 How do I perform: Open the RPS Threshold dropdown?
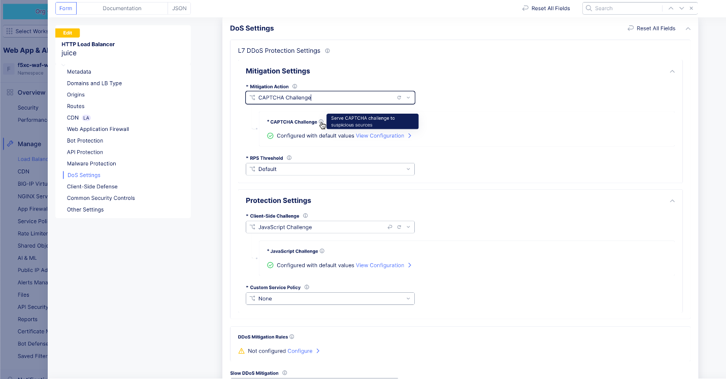408,169
